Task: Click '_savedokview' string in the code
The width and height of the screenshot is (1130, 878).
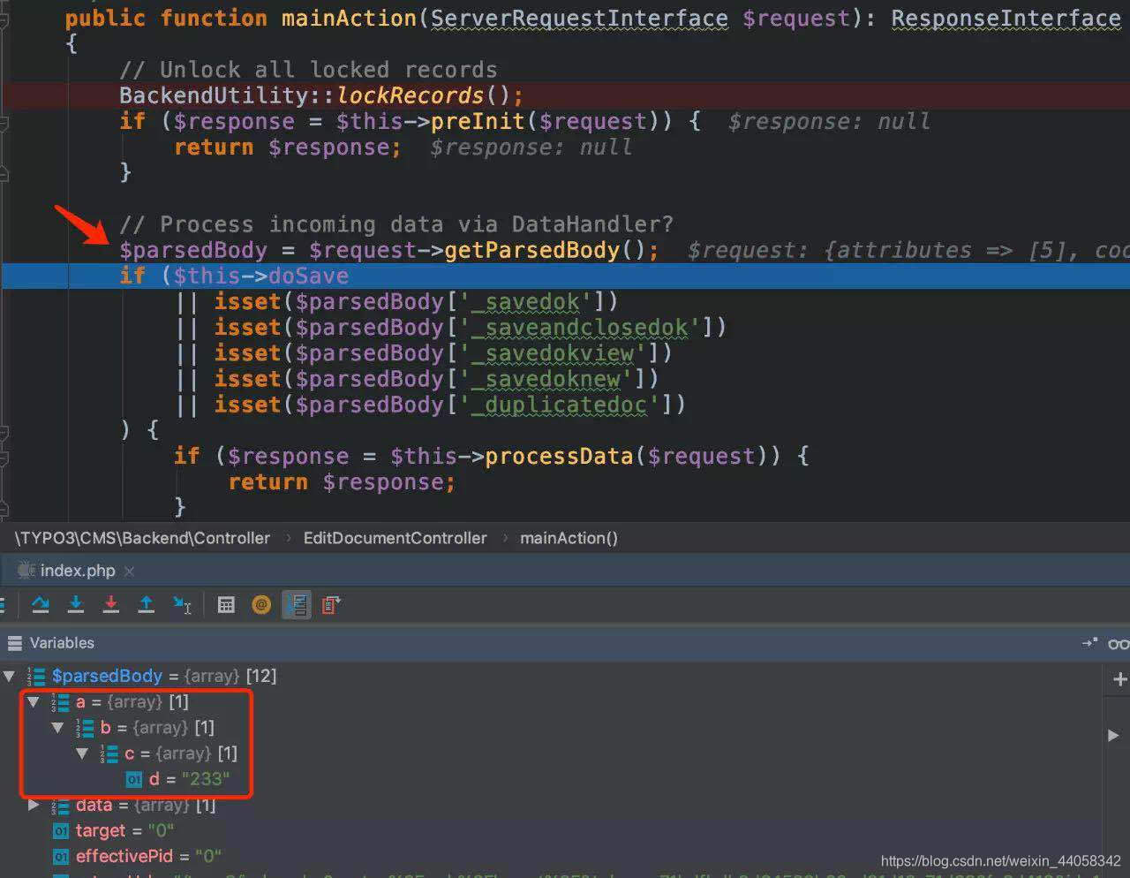Action: click(553, 352)
